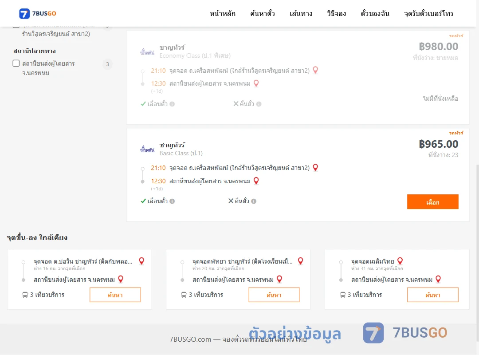Image resolution: width=479 pixels, height=355 pixels.
Task: Click map pin next to จุดจอดเฉลิมไทย
Action: click(x=400, y=261)
